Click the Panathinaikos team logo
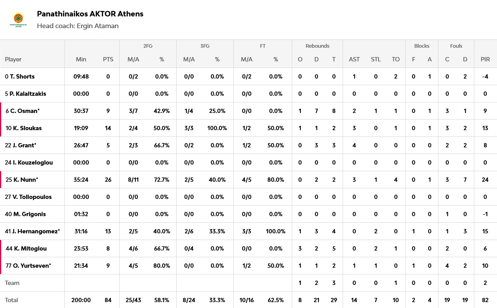 click(18, 20)
